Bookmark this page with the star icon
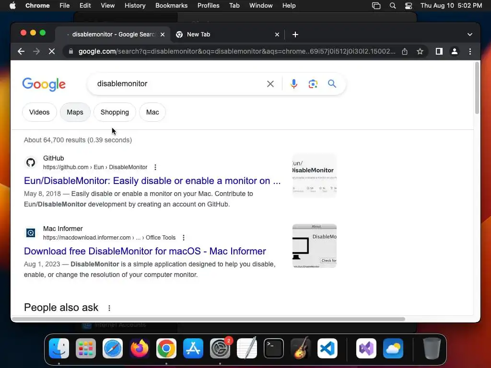Screen dimensions: 491x368 420,51
